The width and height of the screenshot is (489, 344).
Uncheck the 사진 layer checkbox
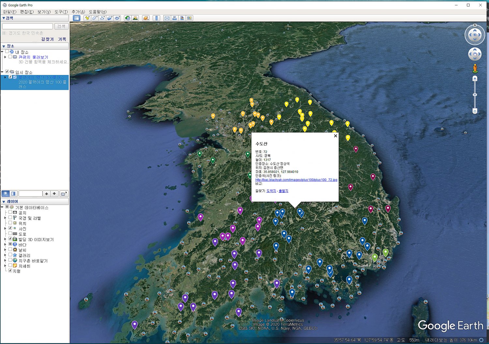[x=10, y=228]
